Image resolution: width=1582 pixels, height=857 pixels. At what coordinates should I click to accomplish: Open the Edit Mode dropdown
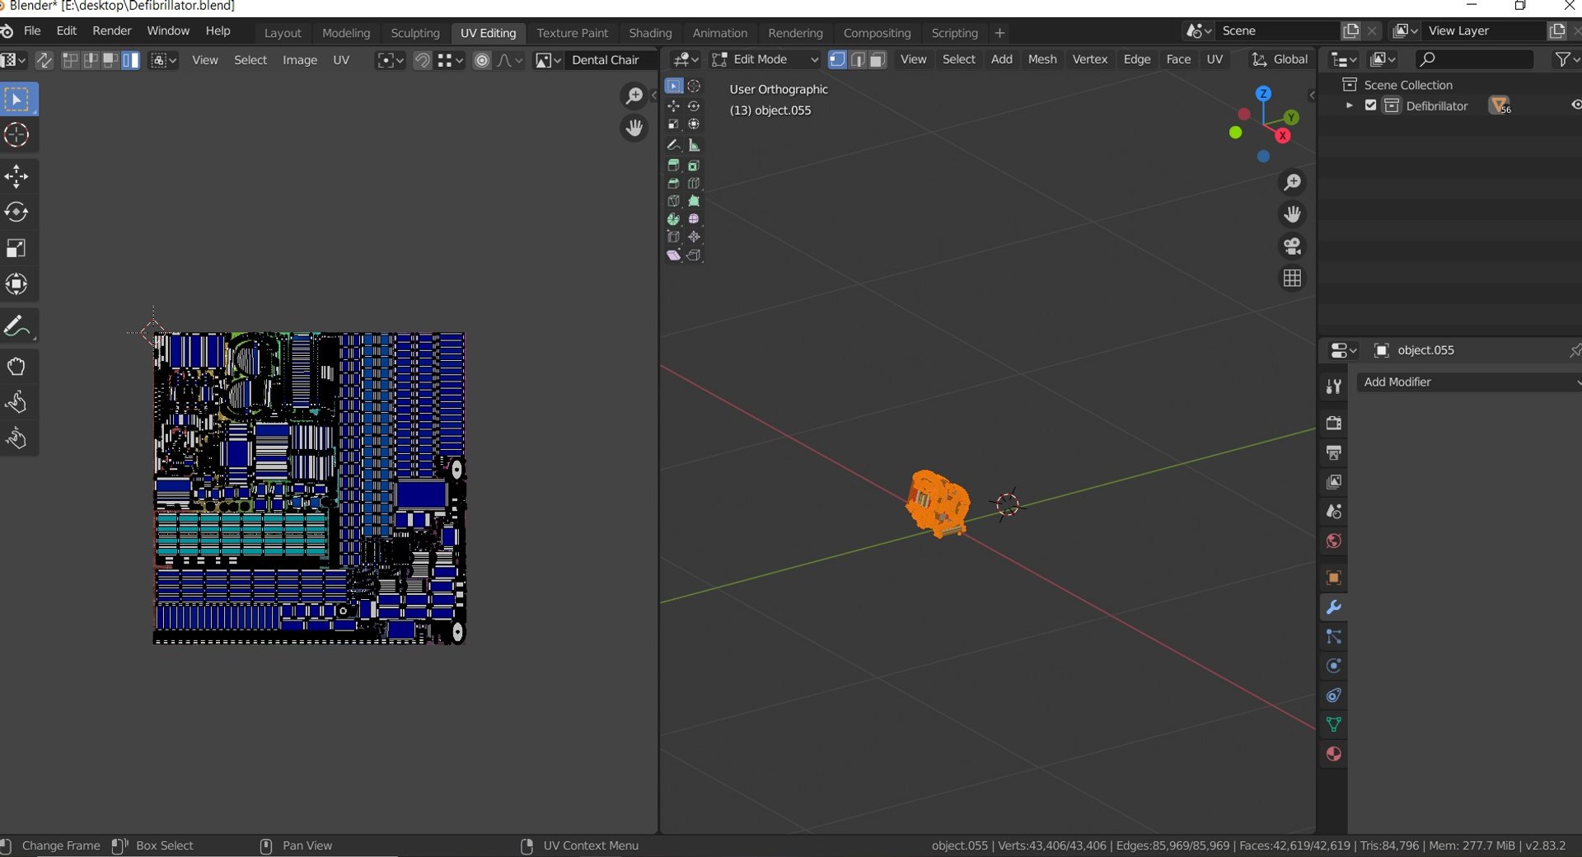pos(765,59)
